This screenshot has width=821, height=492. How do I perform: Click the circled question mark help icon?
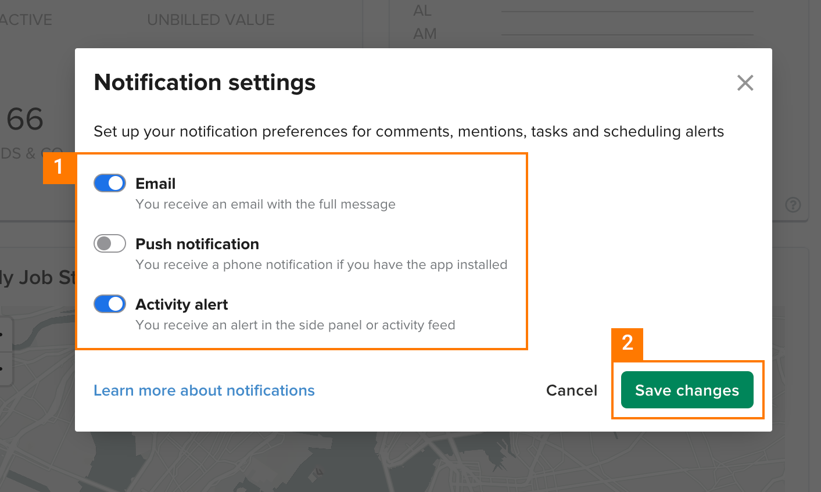(x=793, y=205)
